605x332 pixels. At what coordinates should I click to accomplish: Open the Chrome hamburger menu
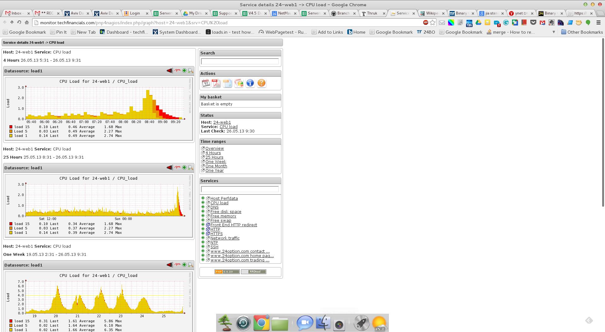point(598,23)
